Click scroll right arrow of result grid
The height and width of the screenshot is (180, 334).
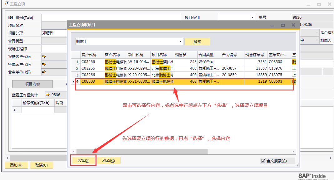pyautogui.click(x=293, y=152)
